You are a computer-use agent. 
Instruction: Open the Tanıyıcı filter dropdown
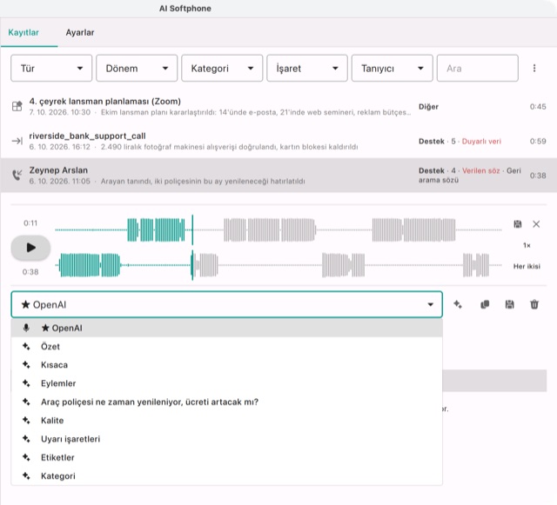393,68
